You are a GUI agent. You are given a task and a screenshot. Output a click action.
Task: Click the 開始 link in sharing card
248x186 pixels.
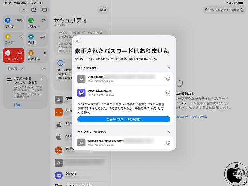coord(17,105)
